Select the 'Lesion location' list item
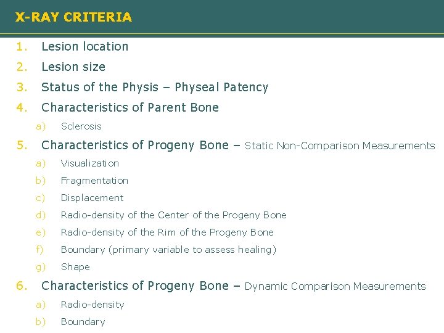 click(85, 46)
